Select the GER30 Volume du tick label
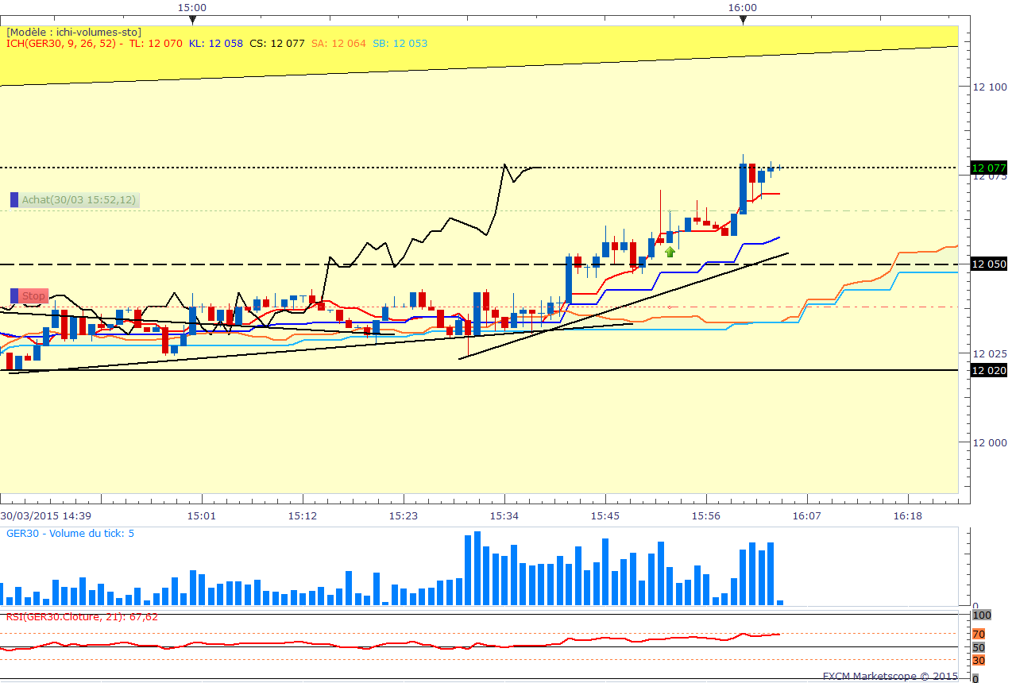The image size is (1016, 683). (x=70, y=533)
